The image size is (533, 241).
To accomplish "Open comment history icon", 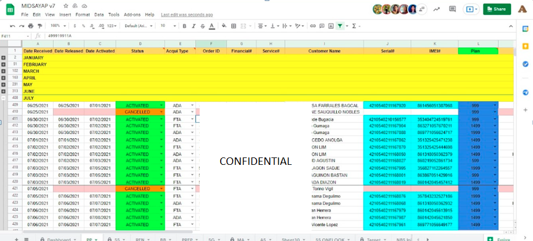I will point(452,9).
